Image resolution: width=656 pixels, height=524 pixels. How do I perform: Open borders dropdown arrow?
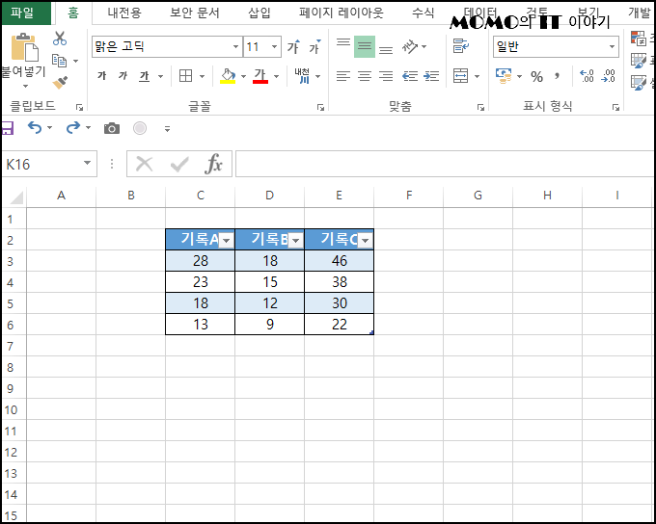[202, 76]
